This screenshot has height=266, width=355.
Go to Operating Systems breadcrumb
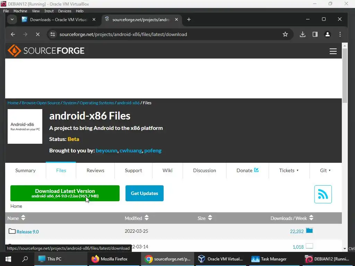(97, 103)
